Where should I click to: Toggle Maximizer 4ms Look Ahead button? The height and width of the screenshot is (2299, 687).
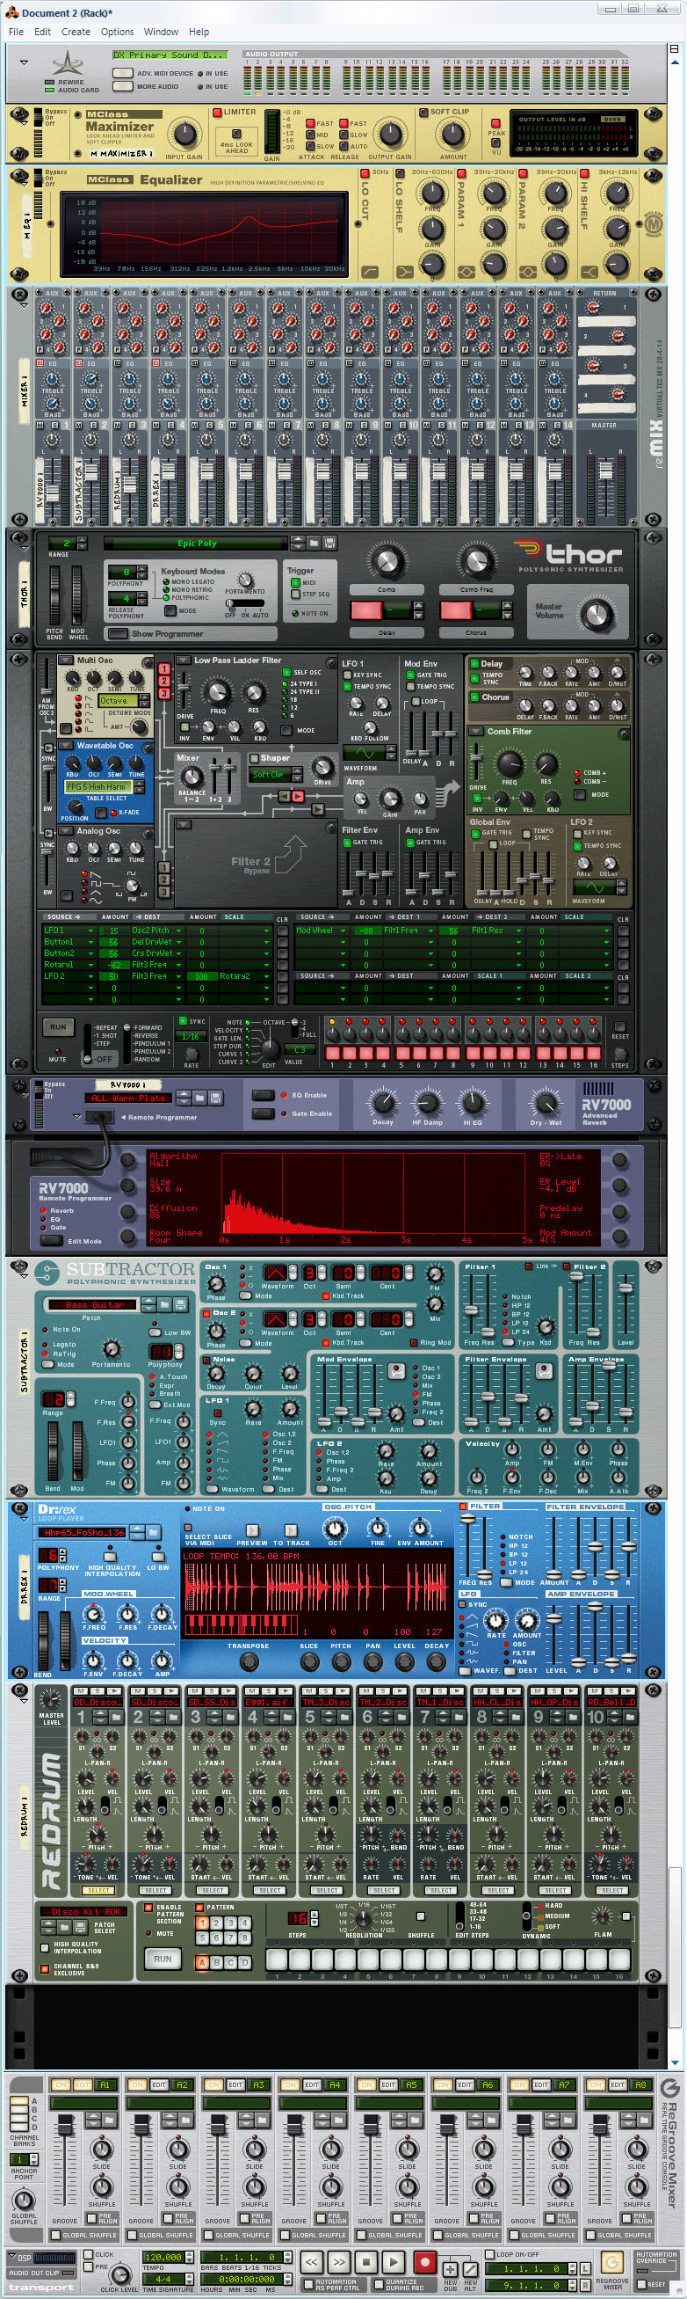[x=236, y=135]
